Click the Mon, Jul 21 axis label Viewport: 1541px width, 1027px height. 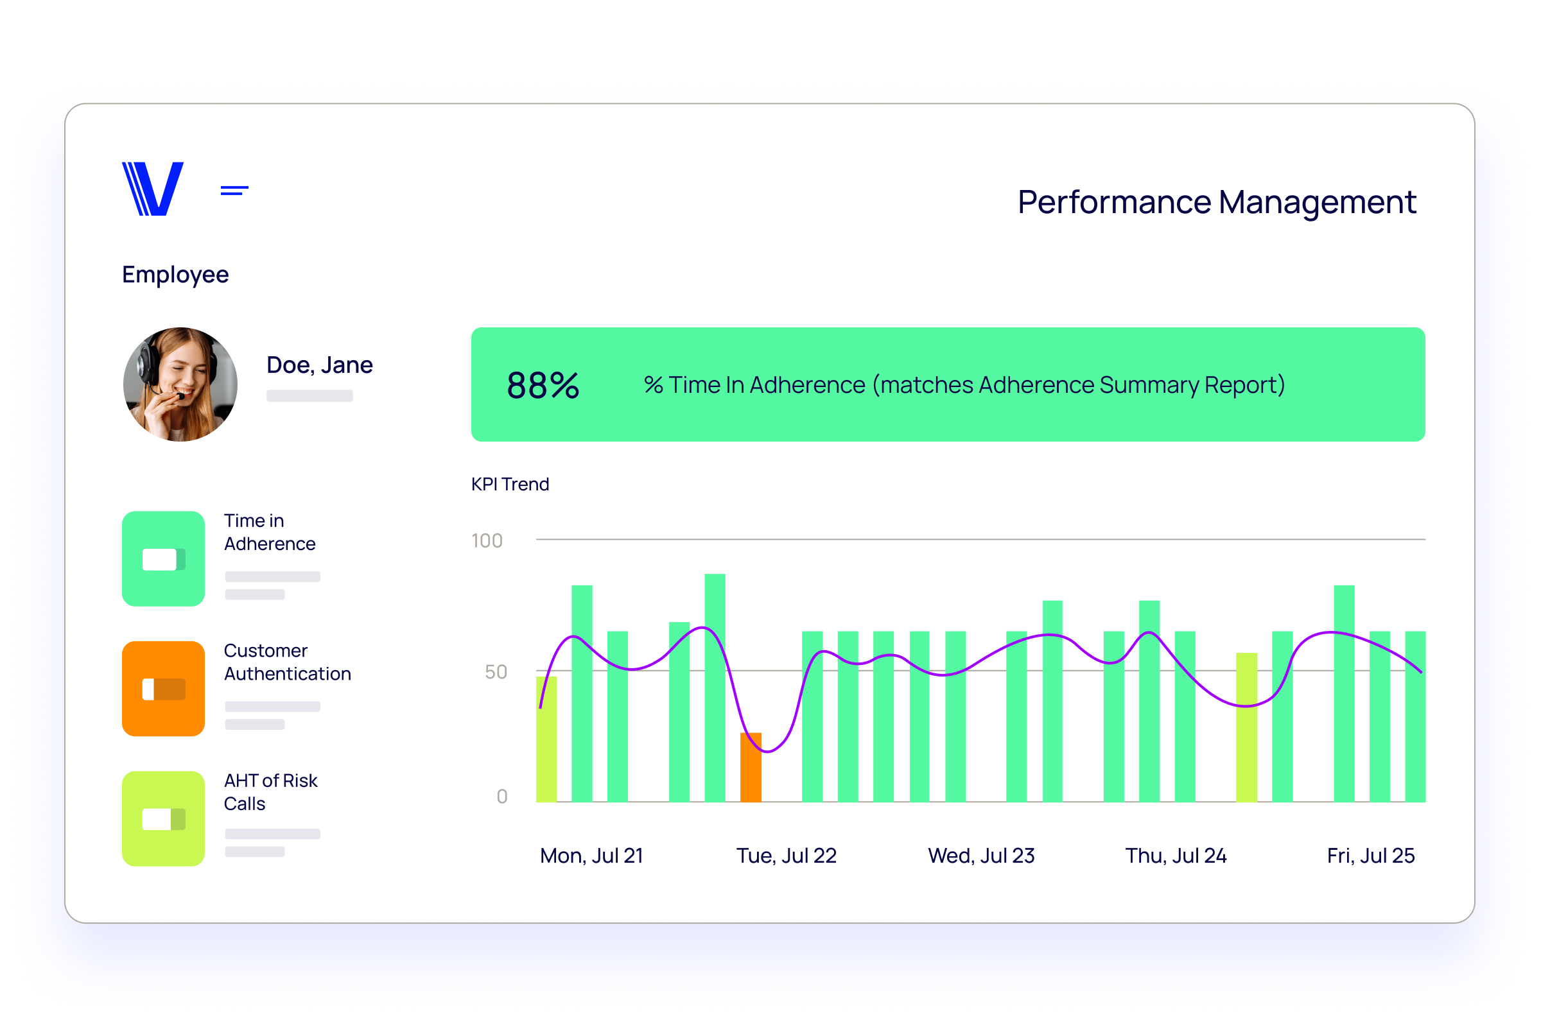coord(591,856)
